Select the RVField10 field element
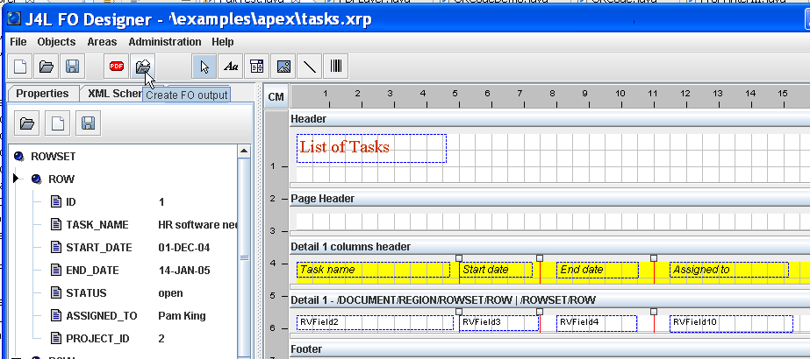Viewport: 810px width, 359px height. pyautogui.click(x=732, y=323)
